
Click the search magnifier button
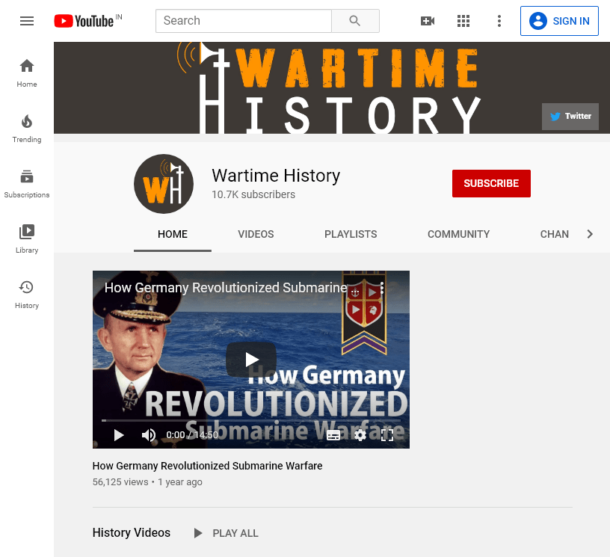(x=355, y=21)
